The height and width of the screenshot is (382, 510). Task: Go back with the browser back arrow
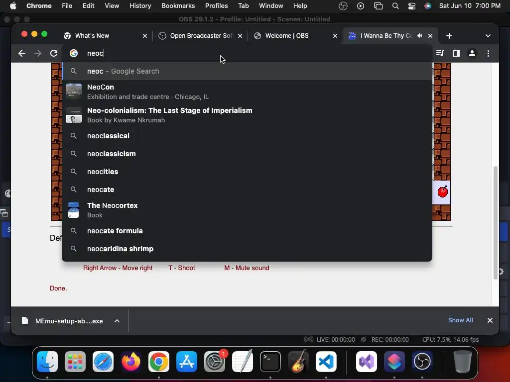point(22,53)
